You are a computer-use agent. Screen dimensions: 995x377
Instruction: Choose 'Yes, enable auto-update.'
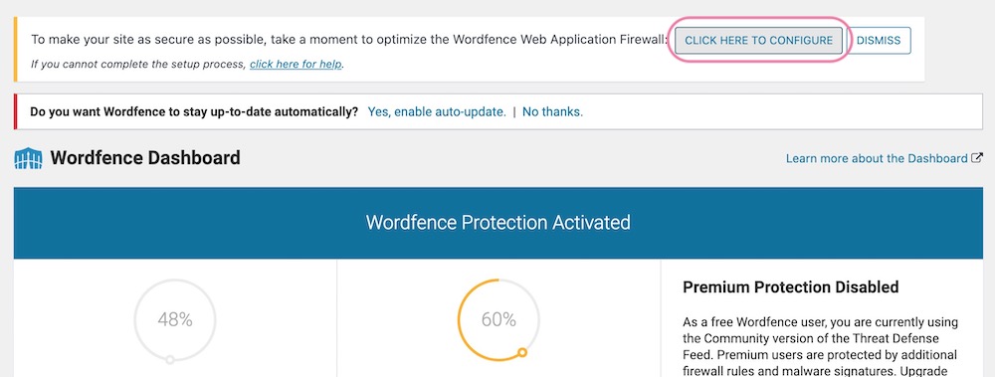pos(437,111)
